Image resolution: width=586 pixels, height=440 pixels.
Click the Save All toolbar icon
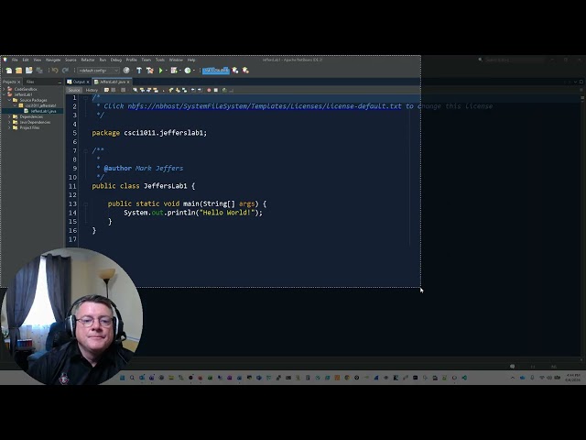click(39, 71)
